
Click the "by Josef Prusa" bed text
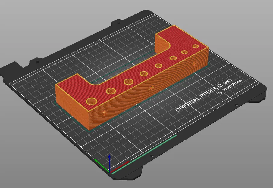click(x=229, y=87)
